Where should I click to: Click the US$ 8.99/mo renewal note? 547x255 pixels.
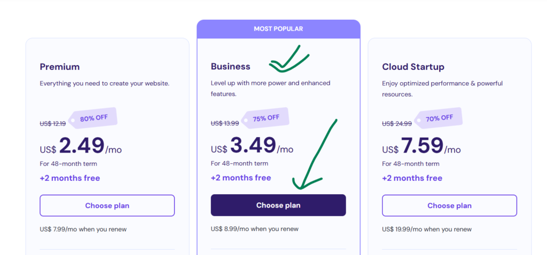[x=254, y=229]
